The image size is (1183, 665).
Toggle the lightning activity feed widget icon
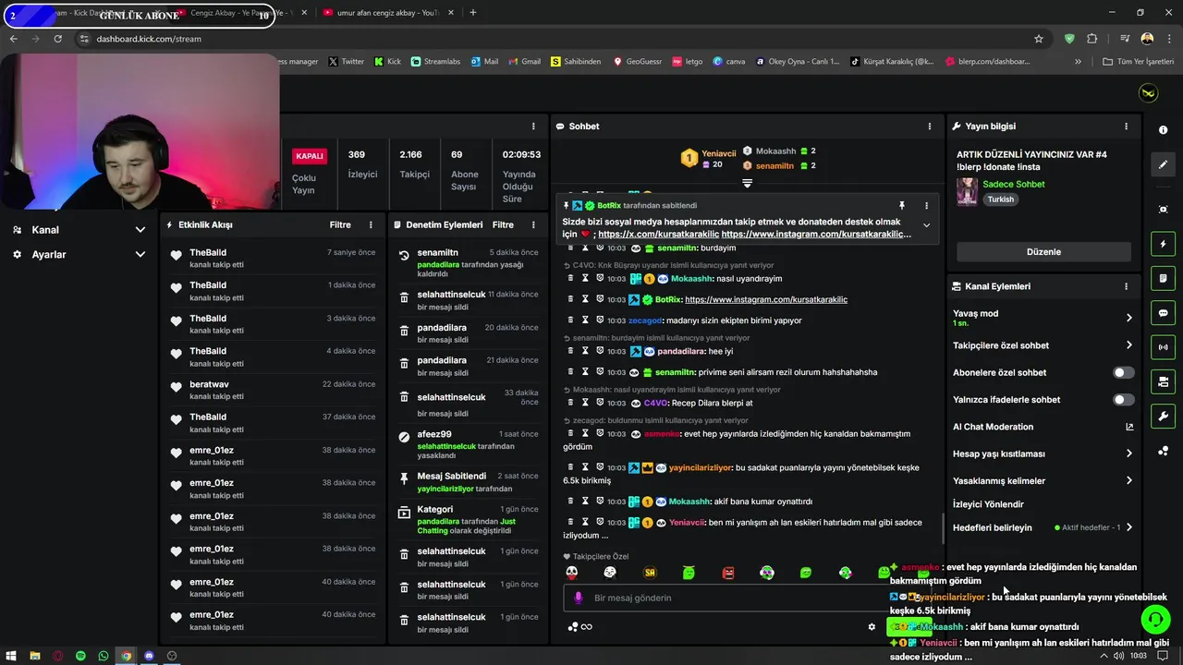click(x=1163, y=244)
